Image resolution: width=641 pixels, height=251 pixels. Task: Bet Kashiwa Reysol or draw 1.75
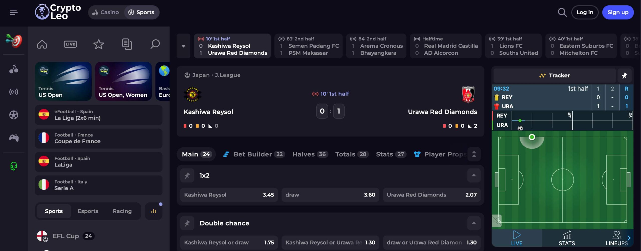coord(229,242)
